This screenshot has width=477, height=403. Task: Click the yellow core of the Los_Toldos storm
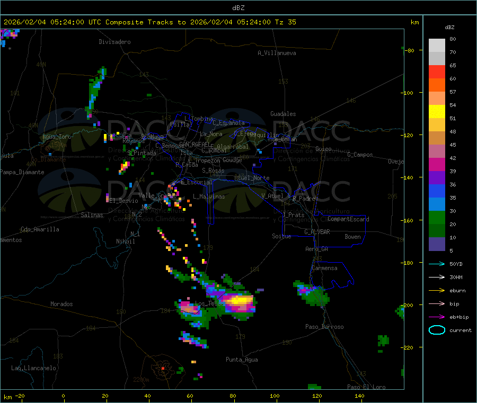(240, 301)
